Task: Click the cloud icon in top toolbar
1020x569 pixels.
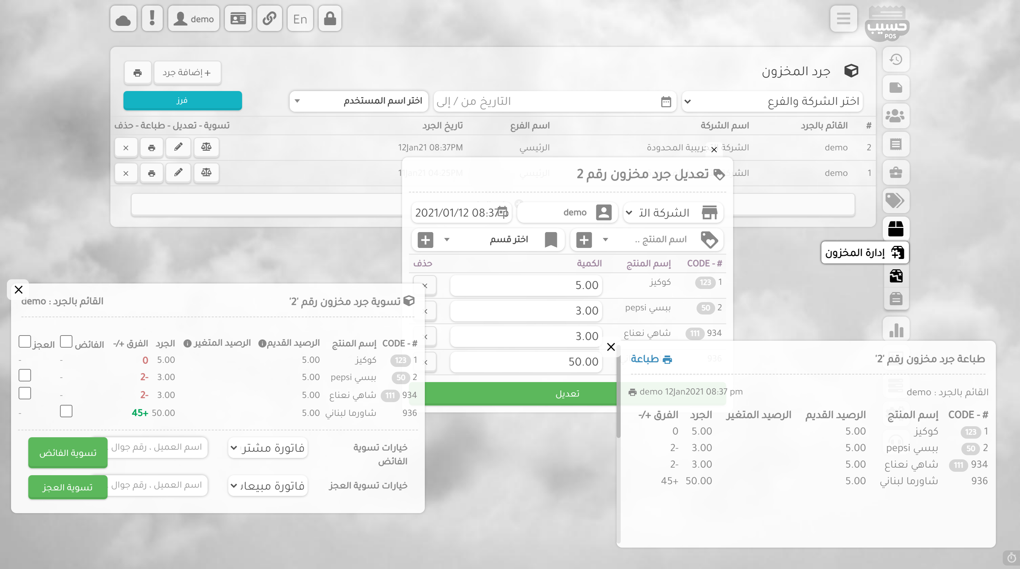Action: pos(123,19)
